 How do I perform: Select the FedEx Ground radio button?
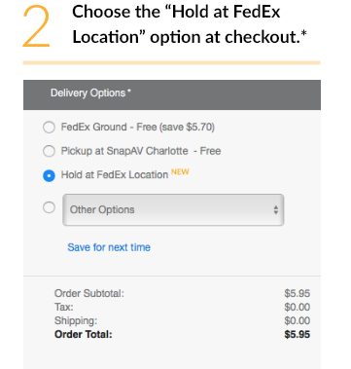[x=49, y=127]
